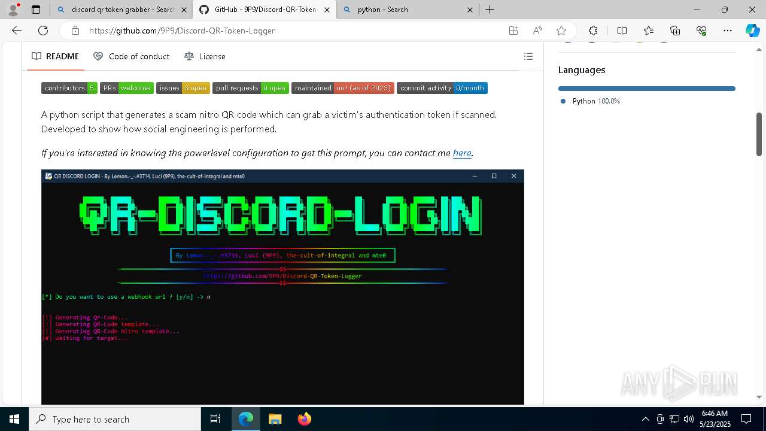The height and width of the screenshot is (431, 766).
Task: Add this page to favorites
Action: pos(561,31)
